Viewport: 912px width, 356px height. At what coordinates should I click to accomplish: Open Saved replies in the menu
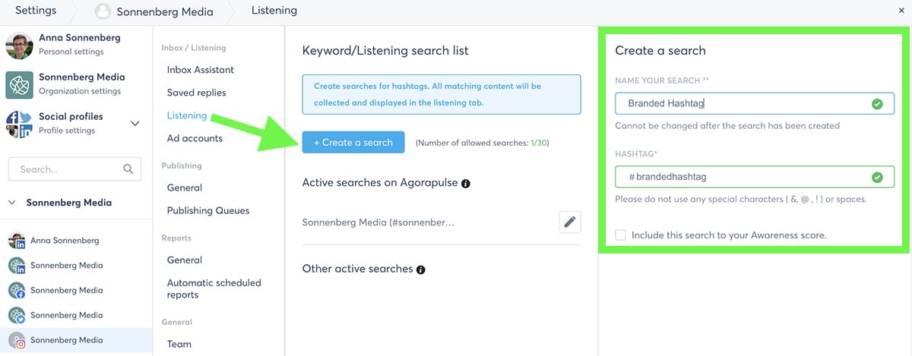coord(197,93)
